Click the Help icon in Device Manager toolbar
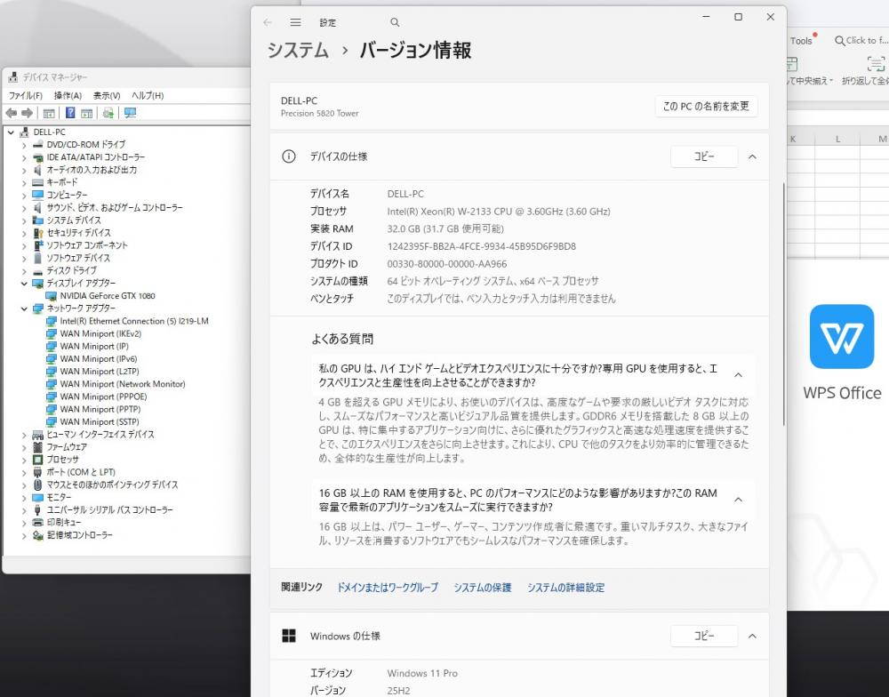This screenshot has width=889, height=697. (x=69, y=113)
